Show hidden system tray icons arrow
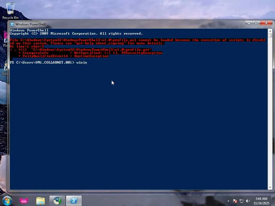The width and height of the screenshot is (275, 206). click(228, 201)
